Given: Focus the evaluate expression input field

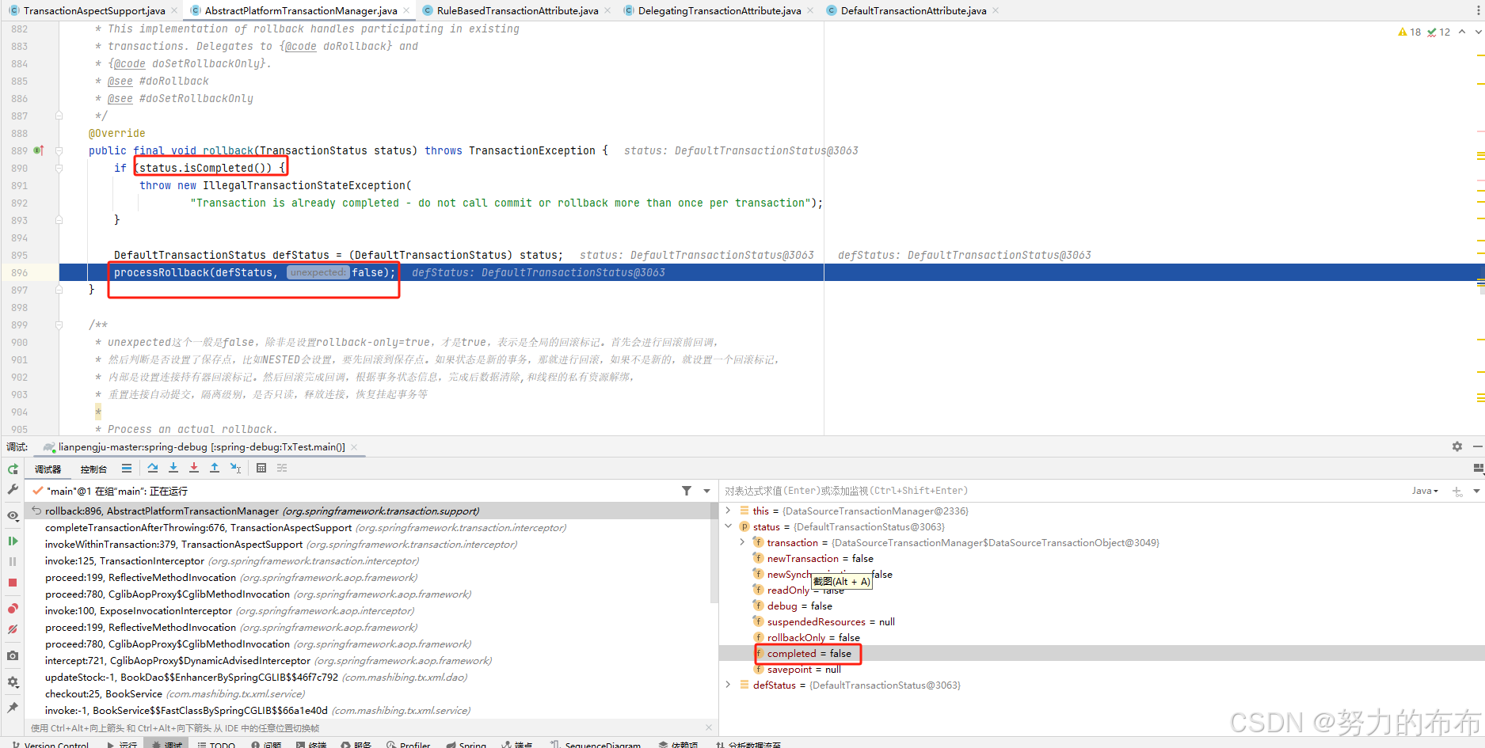Looking at the screenshot, I should pyautogui.click(x=1061, y=491).
